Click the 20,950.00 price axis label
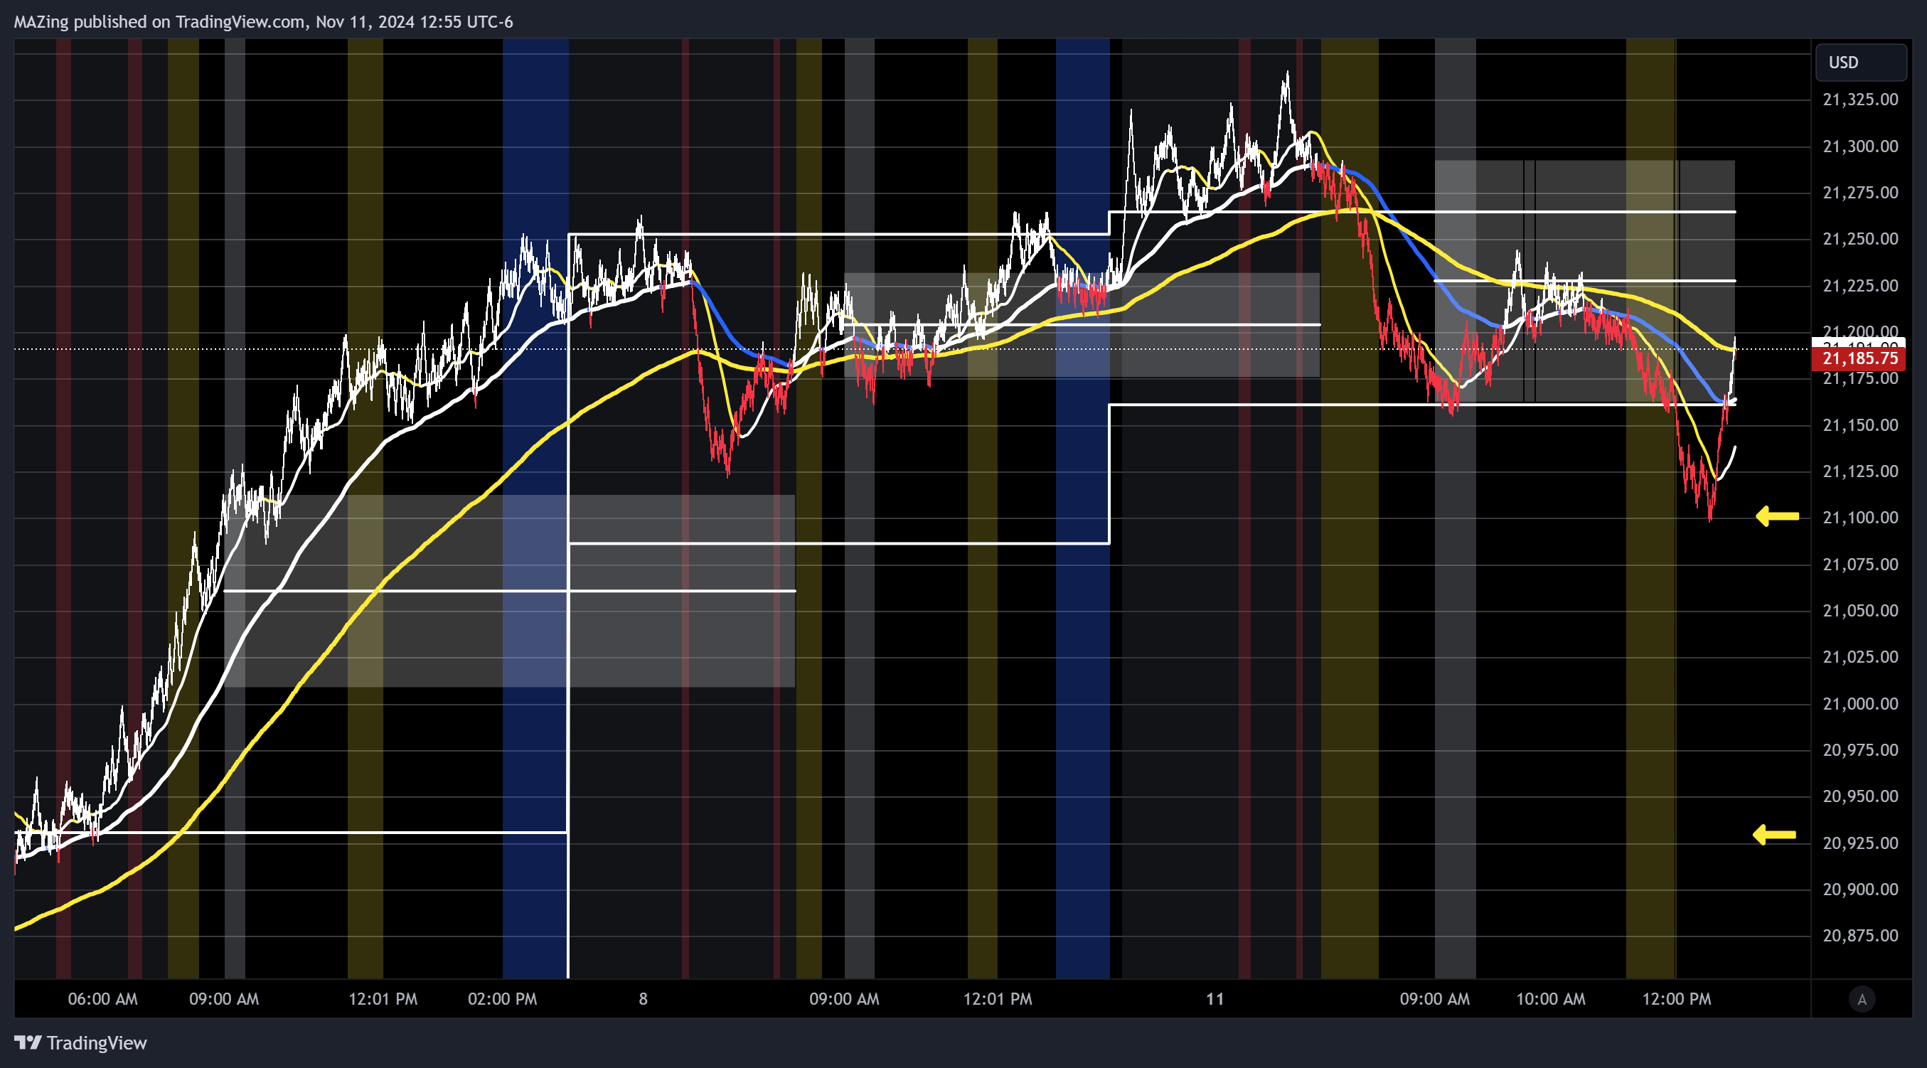1927x1068 pixels. coord(1860,796)
